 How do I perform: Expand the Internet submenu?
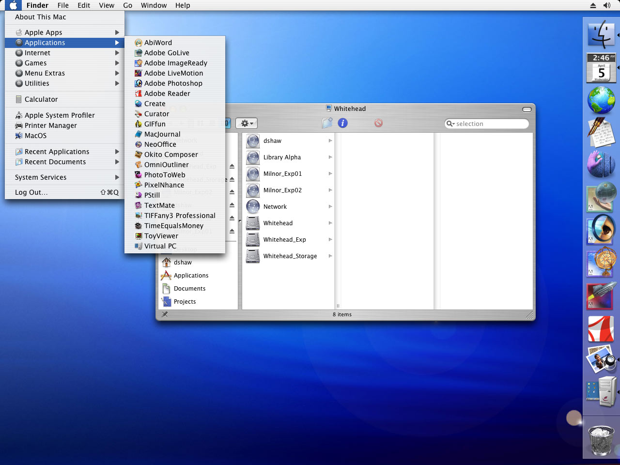[64, 53]
